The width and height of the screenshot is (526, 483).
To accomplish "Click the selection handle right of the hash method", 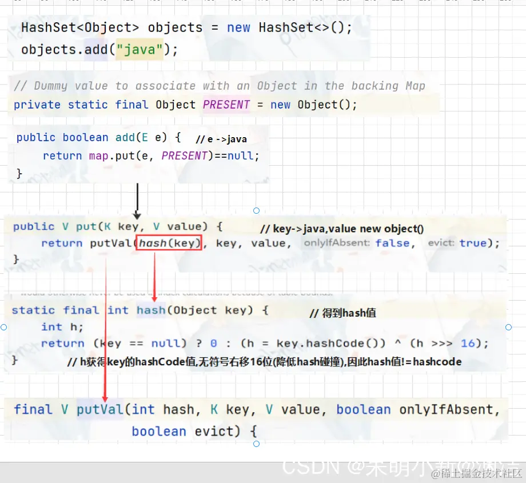I will (508, 327).
